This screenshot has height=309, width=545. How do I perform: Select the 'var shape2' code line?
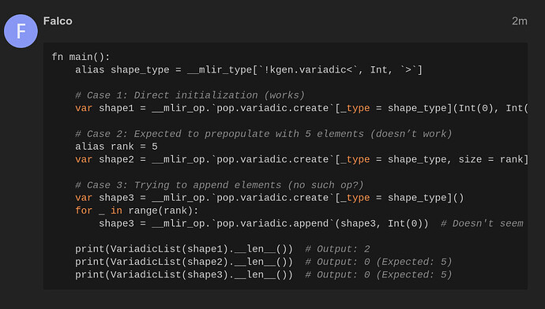click(302, 159)
